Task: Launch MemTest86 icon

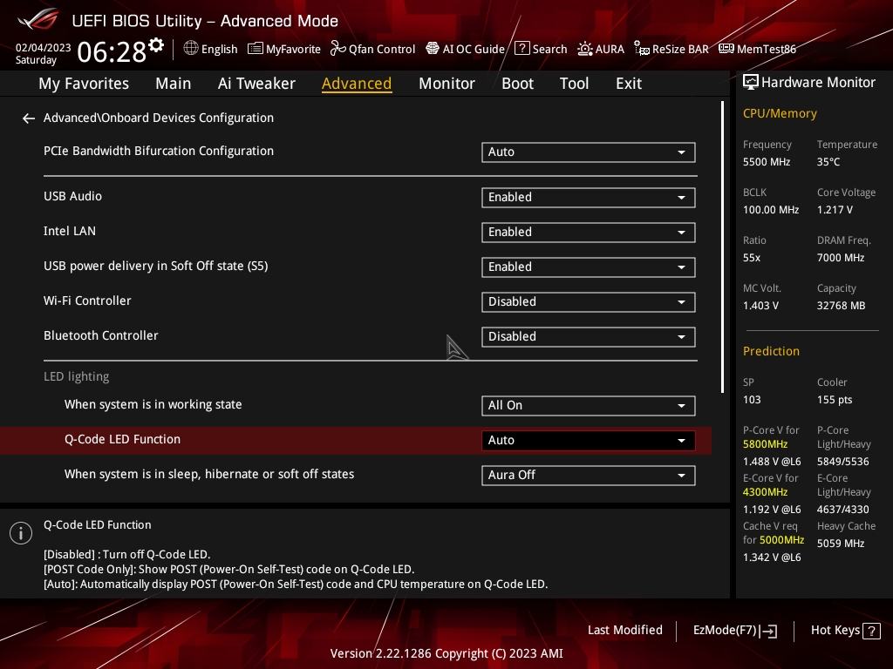Action: click(726, 49)
